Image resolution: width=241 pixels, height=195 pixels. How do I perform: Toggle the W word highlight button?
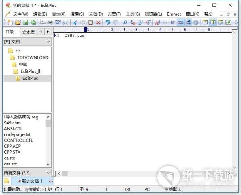coord(173,22)
